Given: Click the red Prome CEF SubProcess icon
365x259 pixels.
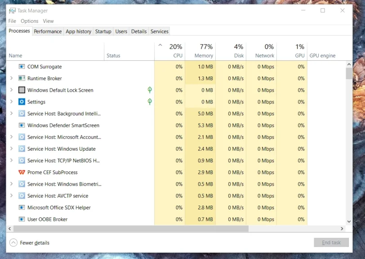Looking at the screenshot, I should pos(22,172).
